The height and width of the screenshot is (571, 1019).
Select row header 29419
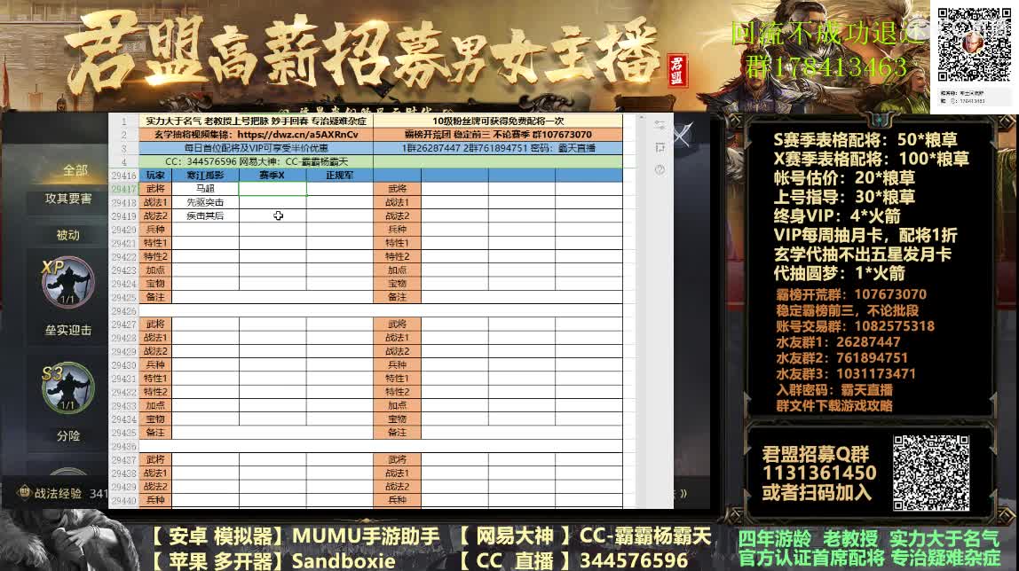123,216
